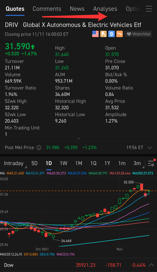The image size is (157, 272).
Task: Tap the Pre Close value 31.070
Action: tap(112, 68)
